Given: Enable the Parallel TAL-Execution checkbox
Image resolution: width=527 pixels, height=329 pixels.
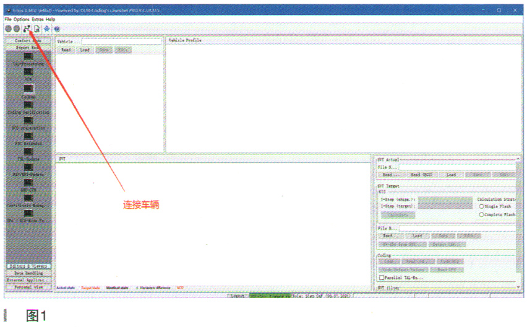Looking at the screenshot, I should (x=380, y=278).
